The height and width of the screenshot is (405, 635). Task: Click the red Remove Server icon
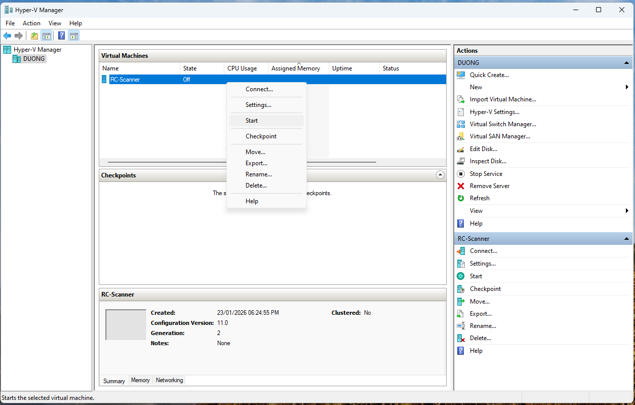pyautogui.click(x=461, y=186)
